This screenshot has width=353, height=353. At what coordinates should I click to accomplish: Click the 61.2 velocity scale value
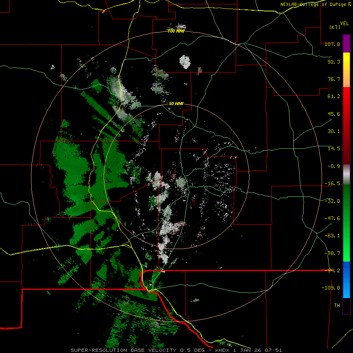[334, 96]
